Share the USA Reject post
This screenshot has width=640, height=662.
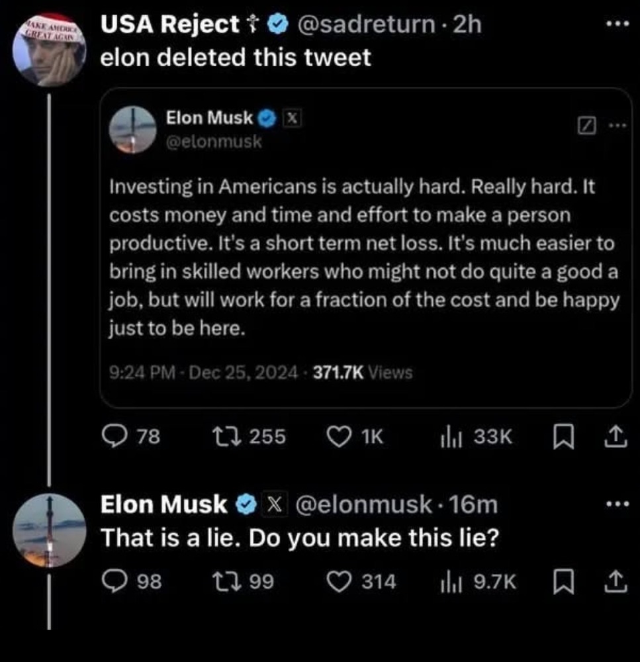pos(615,436)
